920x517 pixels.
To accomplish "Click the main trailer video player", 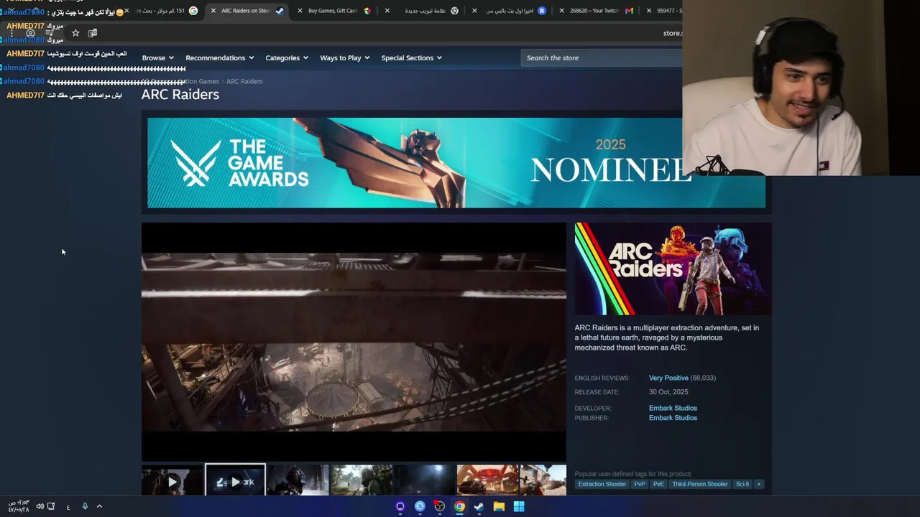I will tap(354, 342).
